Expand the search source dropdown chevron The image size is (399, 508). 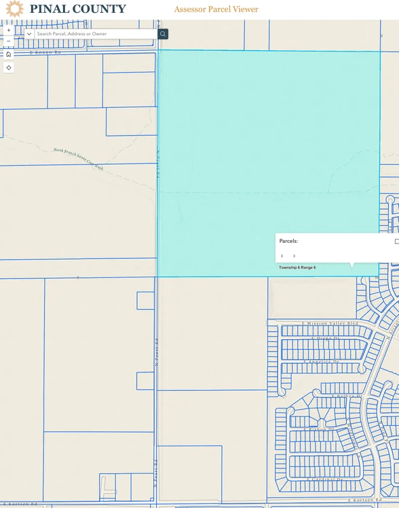[x=29, y=34]
